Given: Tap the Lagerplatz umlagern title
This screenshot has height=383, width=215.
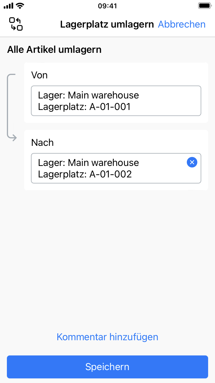Looking at the screenshot, I should (107, 24).
